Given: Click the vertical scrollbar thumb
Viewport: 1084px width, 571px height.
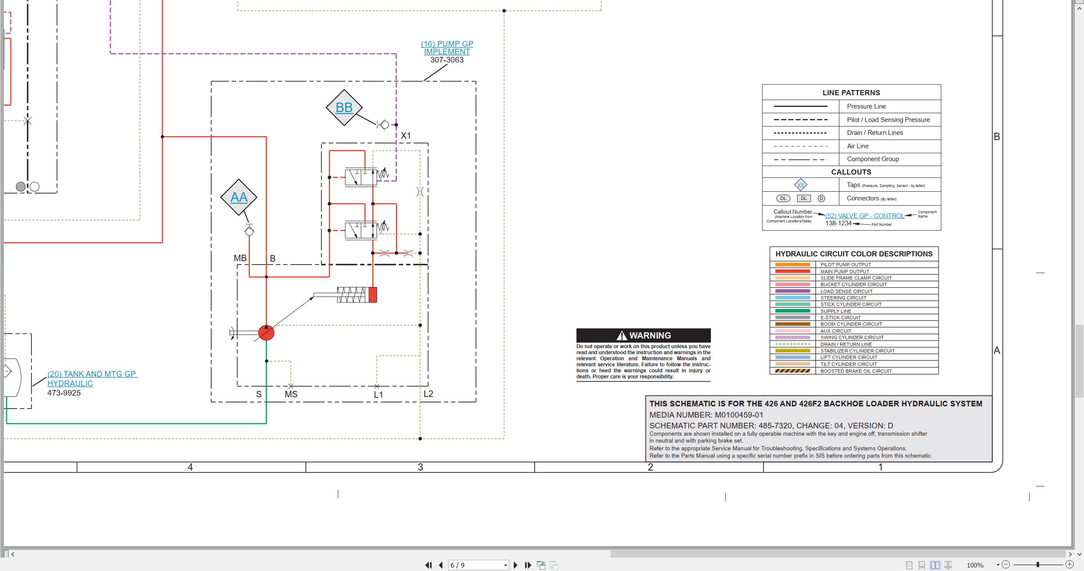Looking at the screenshot, I should click(1079, 361).
